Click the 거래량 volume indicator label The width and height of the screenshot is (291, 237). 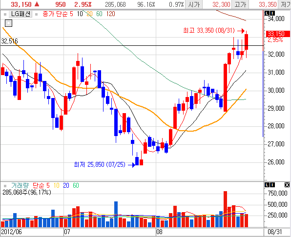click(x=20, y=185)
